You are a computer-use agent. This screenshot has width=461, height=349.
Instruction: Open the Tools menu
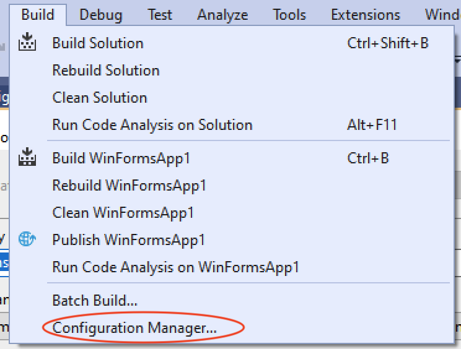(289, 14)
